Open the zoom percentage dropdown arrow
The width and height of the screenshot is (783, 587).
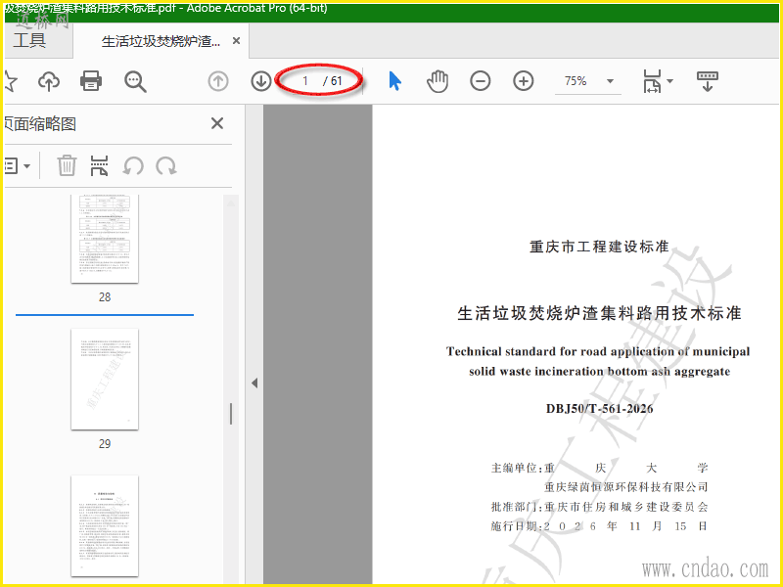pos(610,81)
